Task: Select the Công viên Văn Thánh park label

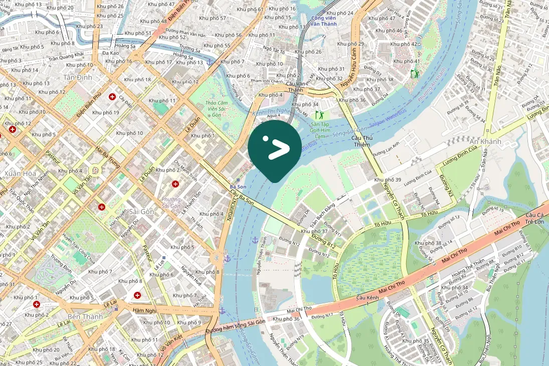Action: click(323, 21)
